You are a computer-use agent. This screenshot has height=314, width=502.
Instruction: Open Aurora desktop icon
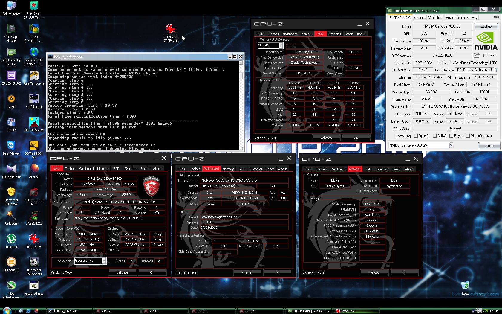pos(34,171)
